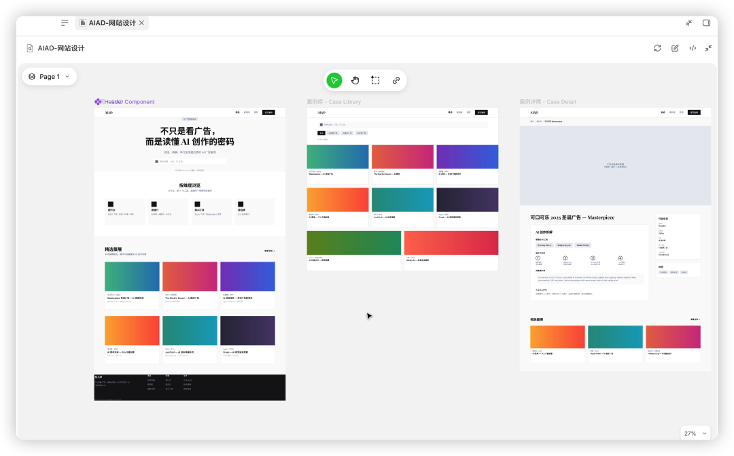The image size is (734, 456).
Task: Click the edit pencil icon
Action: click(x=675, y=48)
